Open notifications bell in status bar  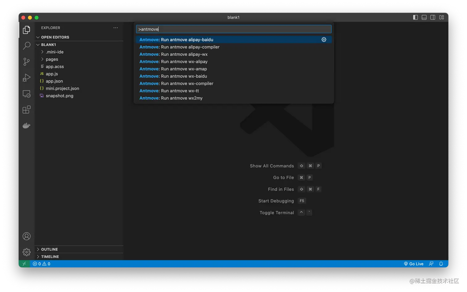coord(441,264)
